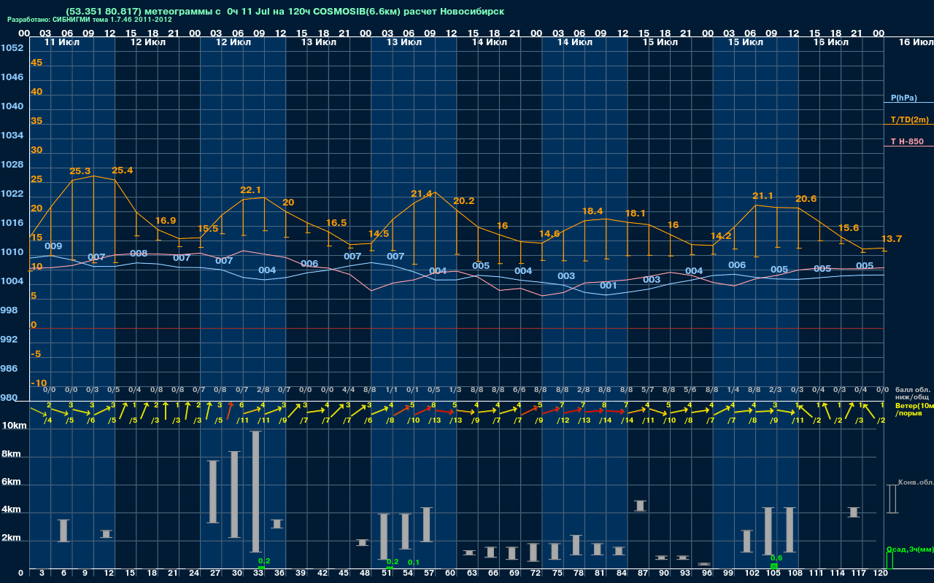Image resolution: width=934 pixels, height=583 pixels.
Task: Click the temperature value 16.9
Action: click(x=166, y=220)
